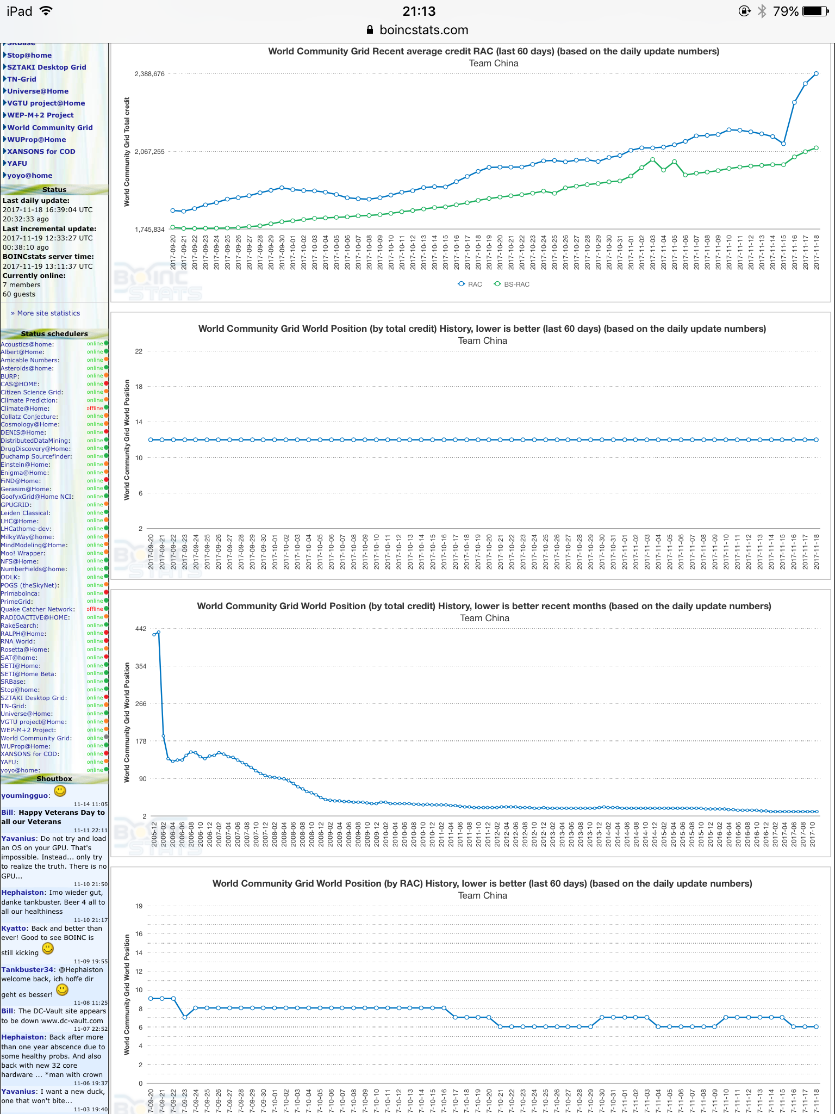The width and height of the screenshot is (835, 1114).
Task: Click Yavanius name on GPU message
Action: pyautogui.click(x=19, y=838)
